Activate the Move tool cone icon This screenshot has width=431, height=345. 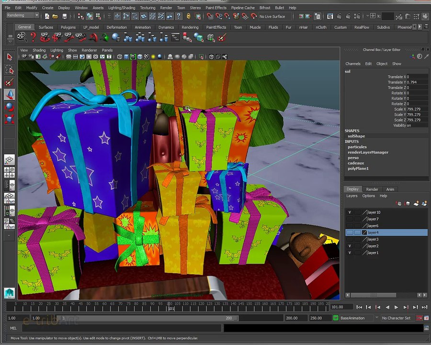[10, 94]
